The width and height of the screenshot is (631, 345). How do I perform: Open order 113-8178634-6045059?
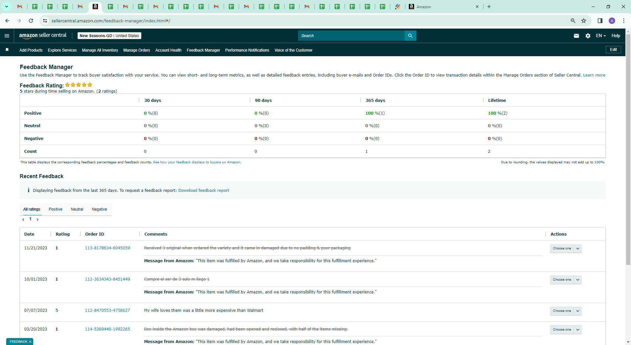(107, 248)
